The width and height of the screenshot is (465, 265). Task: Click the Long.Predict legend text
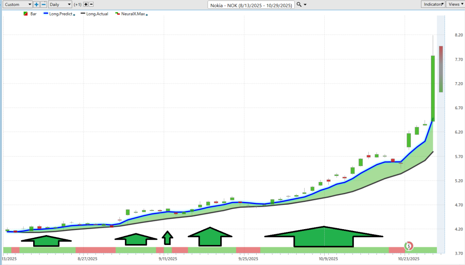[61, 14]
